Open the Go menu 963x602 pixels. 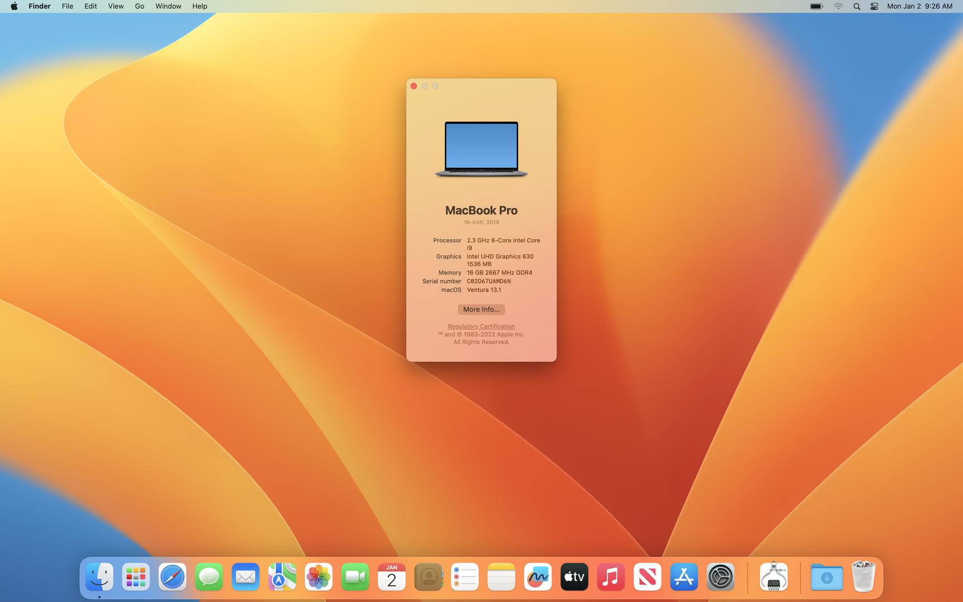point(139,6)
